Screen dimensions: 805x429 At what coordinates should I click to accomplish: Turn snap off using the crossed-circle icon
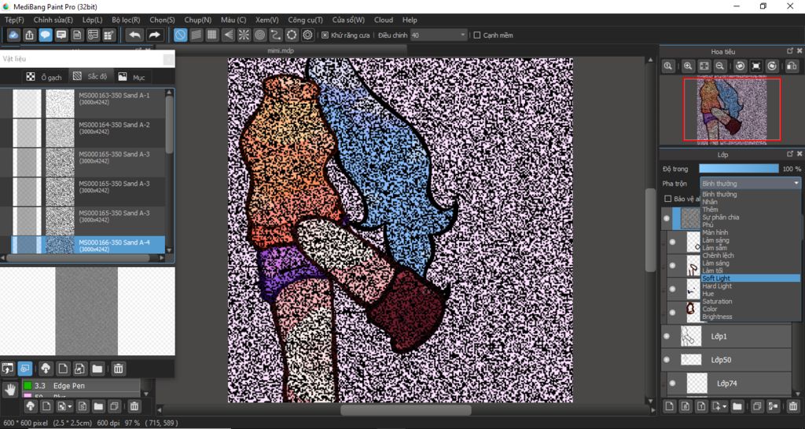click(x=180, y=35)
